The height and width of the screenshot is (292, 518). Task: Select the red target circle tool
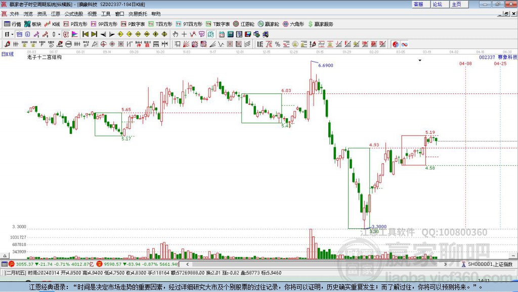103,44
